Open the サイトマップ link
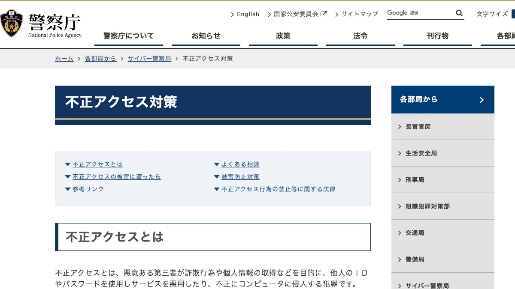The height and width of the screenshot is (289, 515). tap(360, 14)
